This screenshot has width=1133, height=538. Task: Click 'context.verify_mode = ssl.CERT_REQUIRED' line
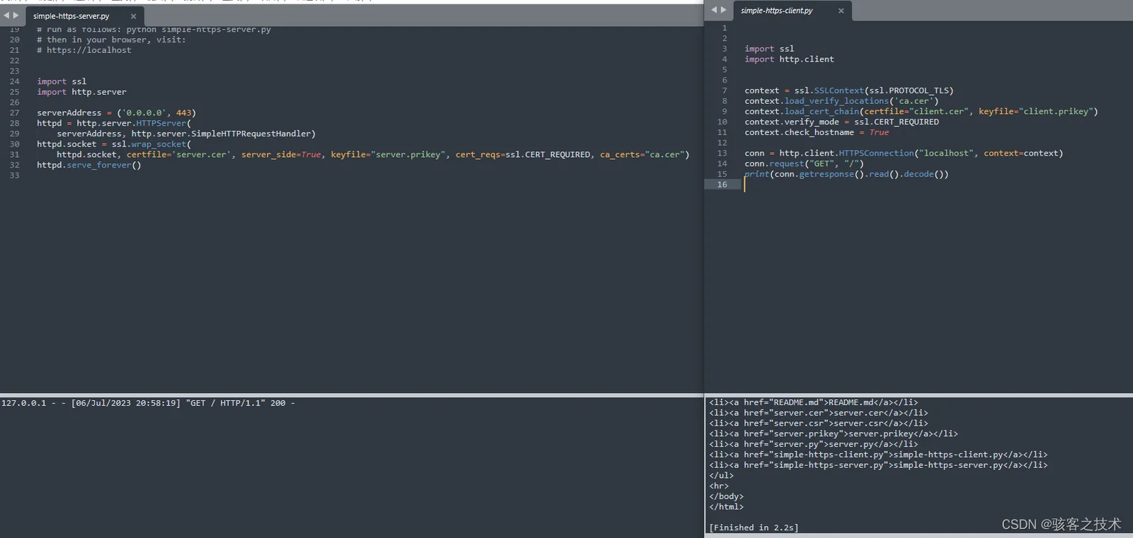842,122
